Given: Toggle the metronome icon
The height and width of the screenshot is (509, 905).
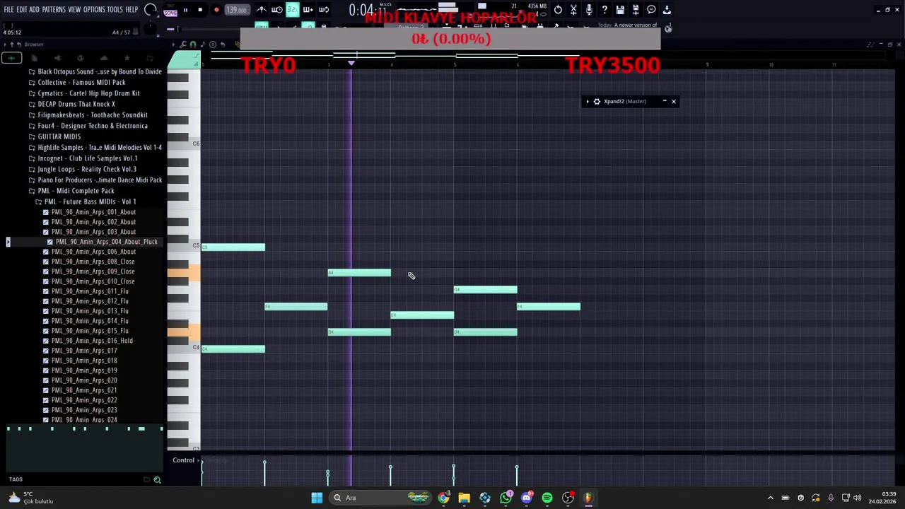Looking at the screenshot, I should (262, 10).
